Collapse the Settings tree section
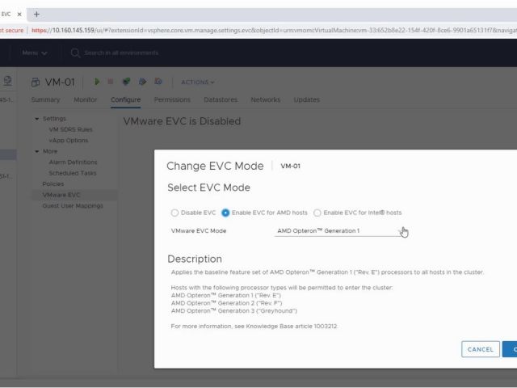The width and height of the screenshot is (517, 388). 36,118
